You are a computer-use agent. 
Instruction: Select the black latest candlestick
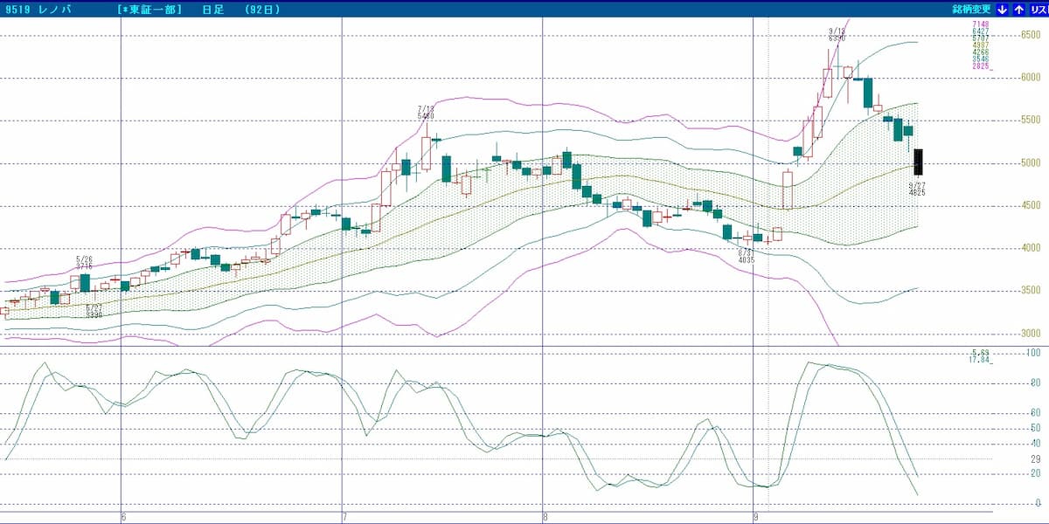click(918, 162)
